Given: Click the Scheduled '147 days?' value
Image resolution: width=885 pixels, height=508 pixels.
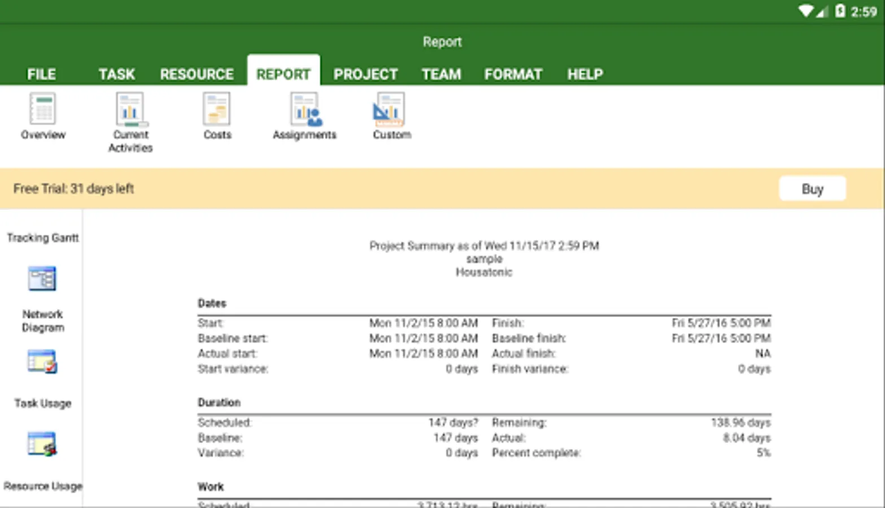Looking at the screenshot, I should (453, 422).
